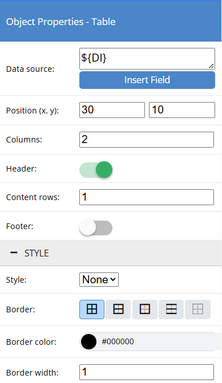Click the Data source textarea resize grip

point(212,66)
